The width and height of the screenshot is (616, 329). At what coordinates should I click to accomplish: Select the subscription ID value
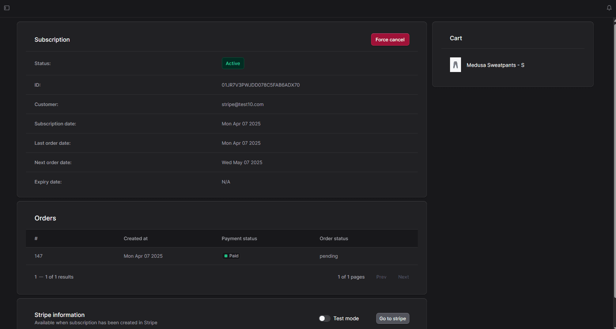pyautogui.click(x=260, y=85)
